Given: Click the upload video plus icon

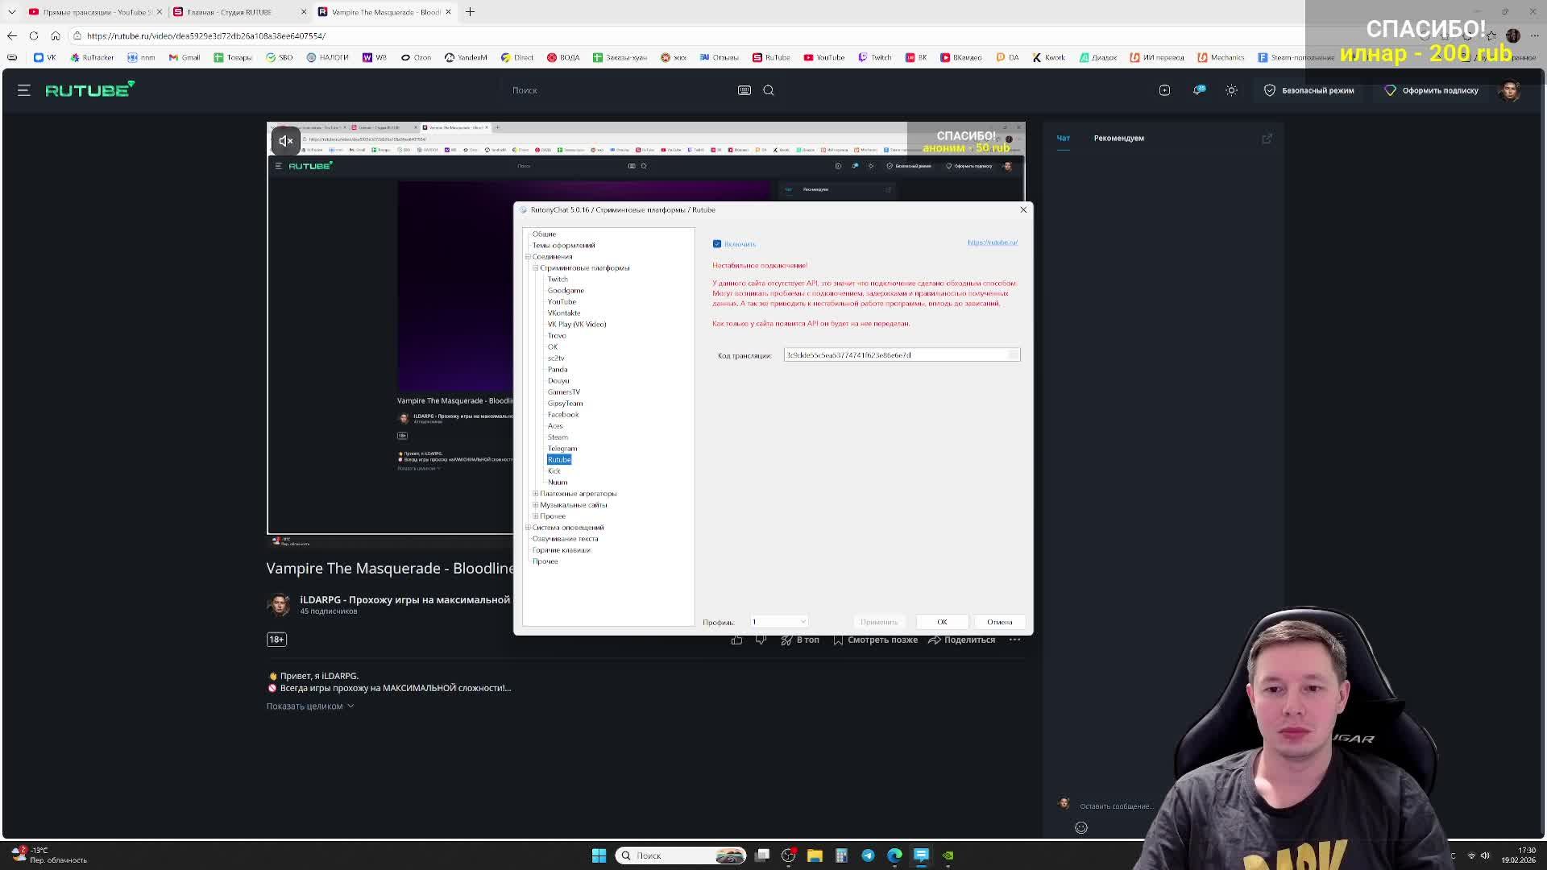Looking at the screenshot, I should pos(1164,90).
